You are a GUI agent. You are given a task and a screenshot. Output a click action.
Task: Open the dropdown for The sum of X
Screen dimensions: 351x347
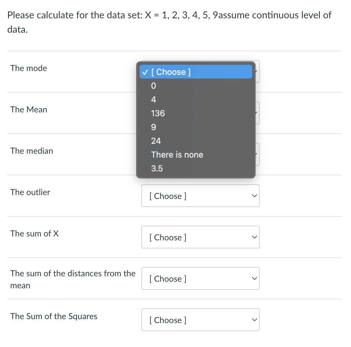tap(200, 237)
